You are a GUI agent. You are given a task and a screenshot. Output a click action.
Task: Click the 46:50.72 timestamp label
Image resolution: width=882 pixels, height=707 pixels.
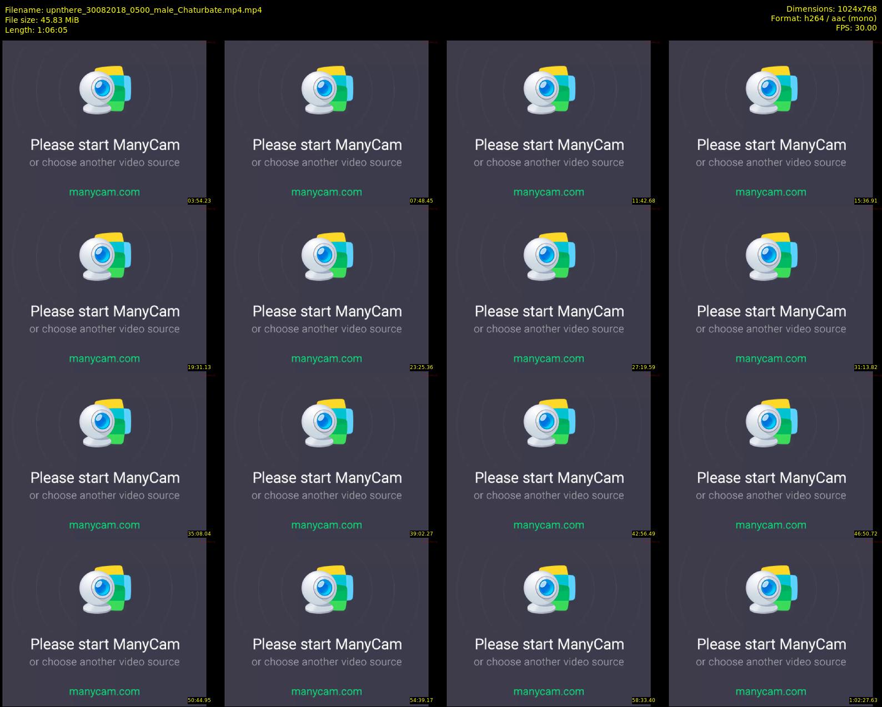866,534
